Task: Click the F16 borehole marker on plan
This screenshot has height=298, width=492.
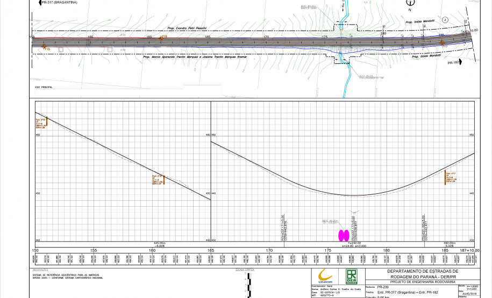Action: [x=162, y=38]
